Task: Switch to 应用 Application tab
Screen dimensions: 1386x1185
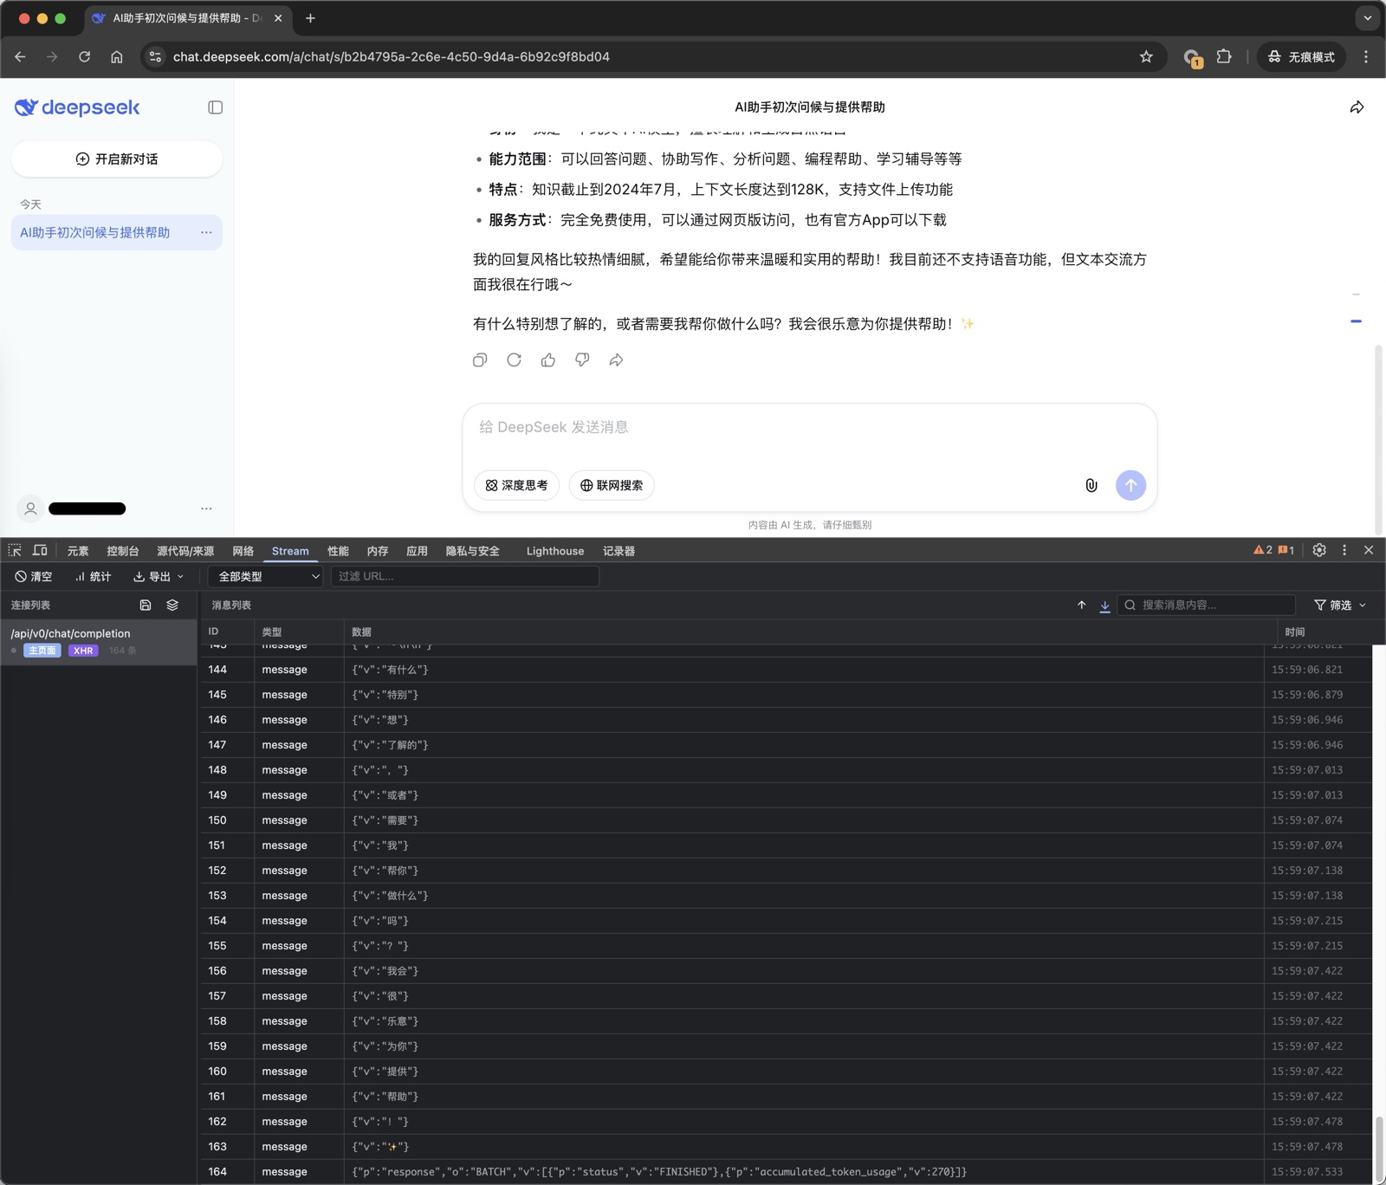Action: [x=418, y=551]
